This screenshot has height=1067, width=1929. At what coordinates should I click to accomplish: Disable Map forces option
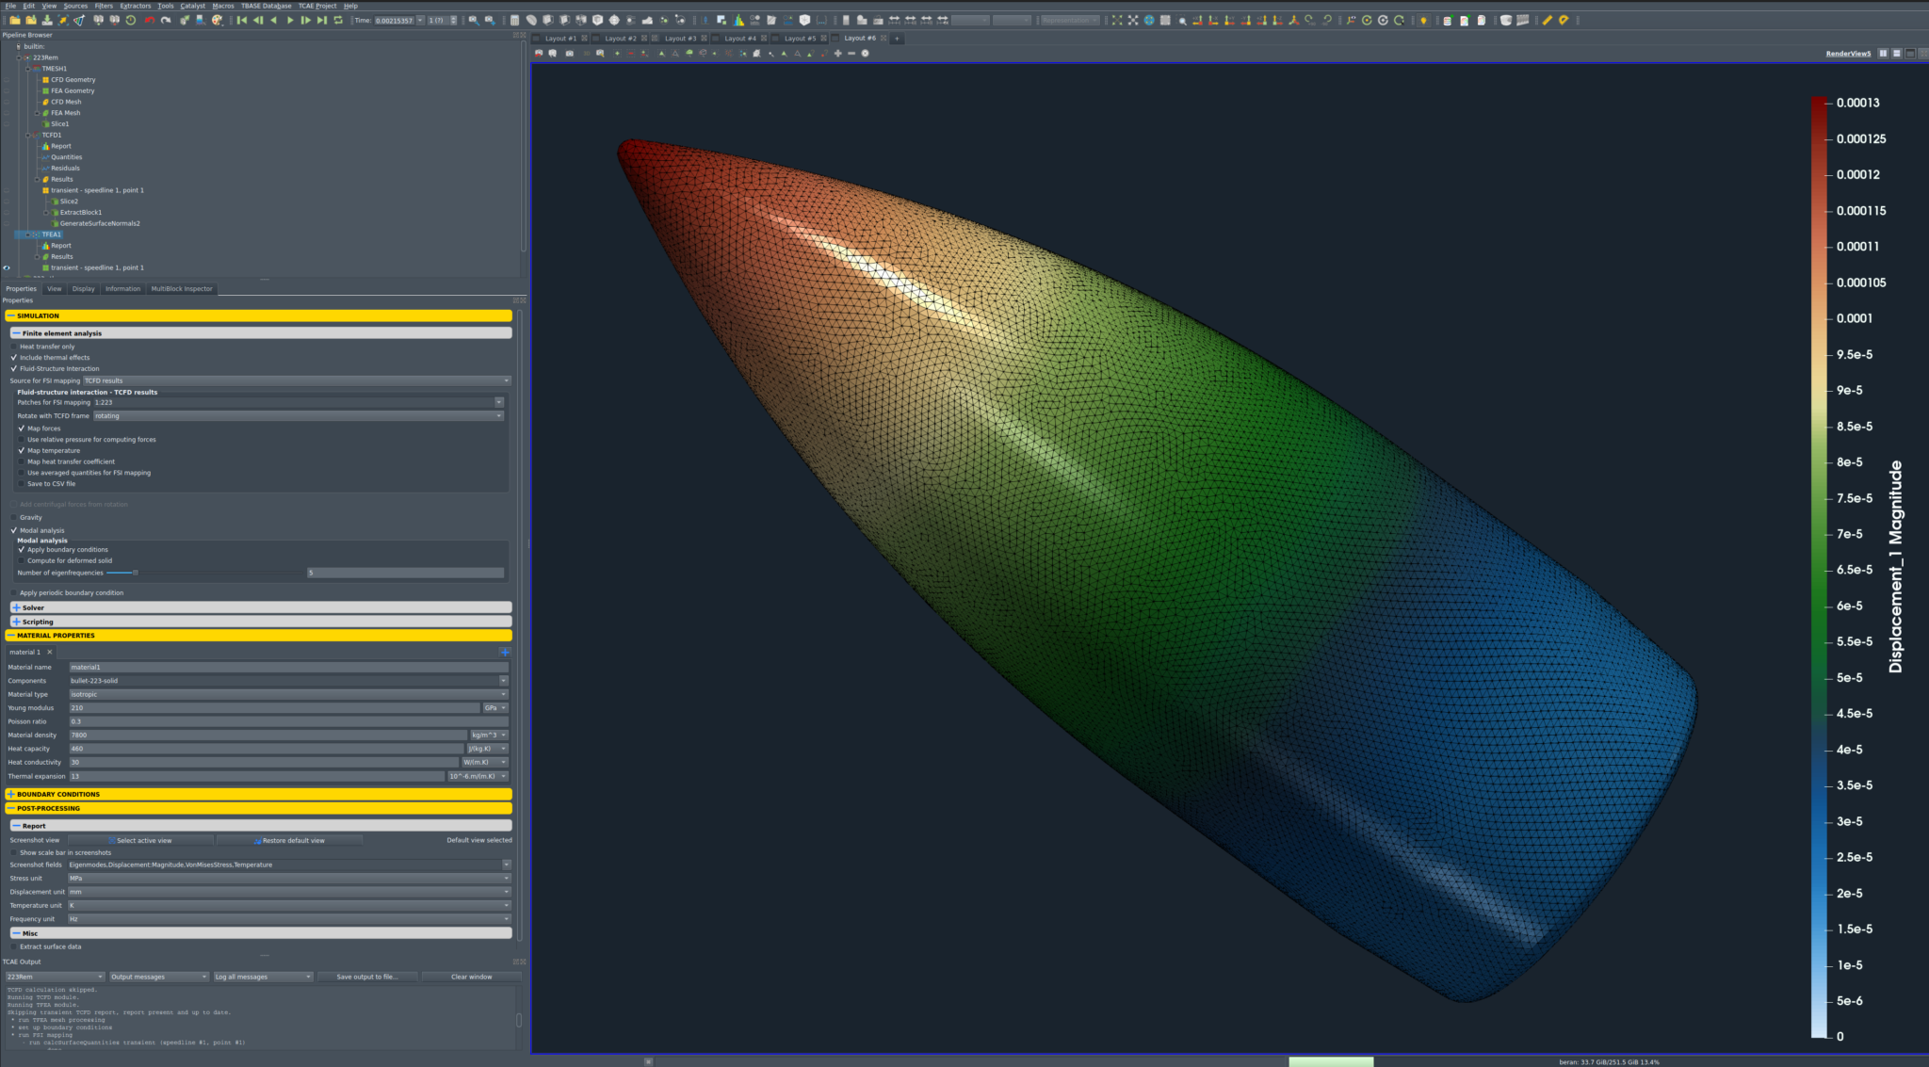click(x=22, y=428)
